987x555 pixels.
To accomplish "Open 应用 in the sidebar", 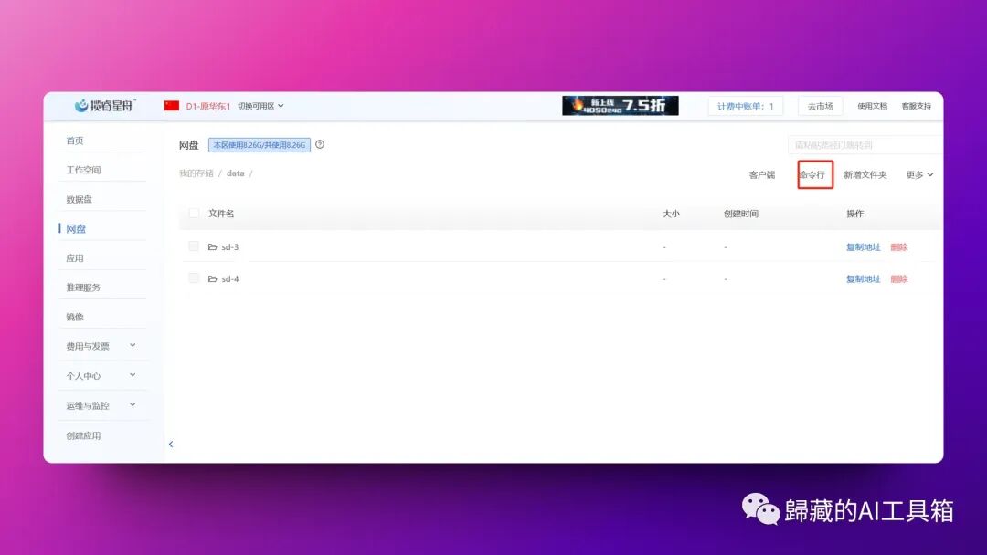I will coord(75,258).
